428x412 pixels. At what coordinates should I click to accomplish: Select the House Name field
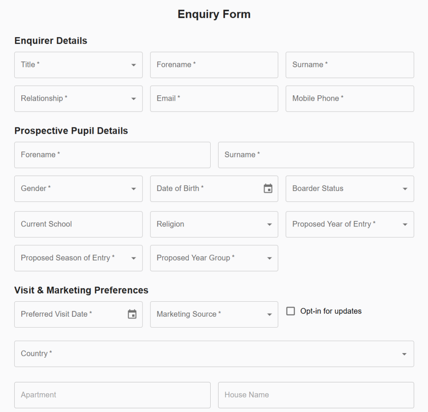pos(316,395)
